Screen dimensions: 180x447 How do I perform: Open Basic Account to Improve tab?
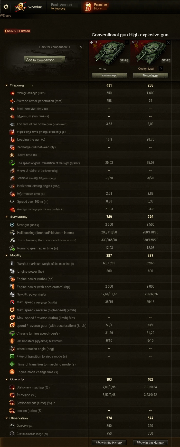click(x=62, y=6)
